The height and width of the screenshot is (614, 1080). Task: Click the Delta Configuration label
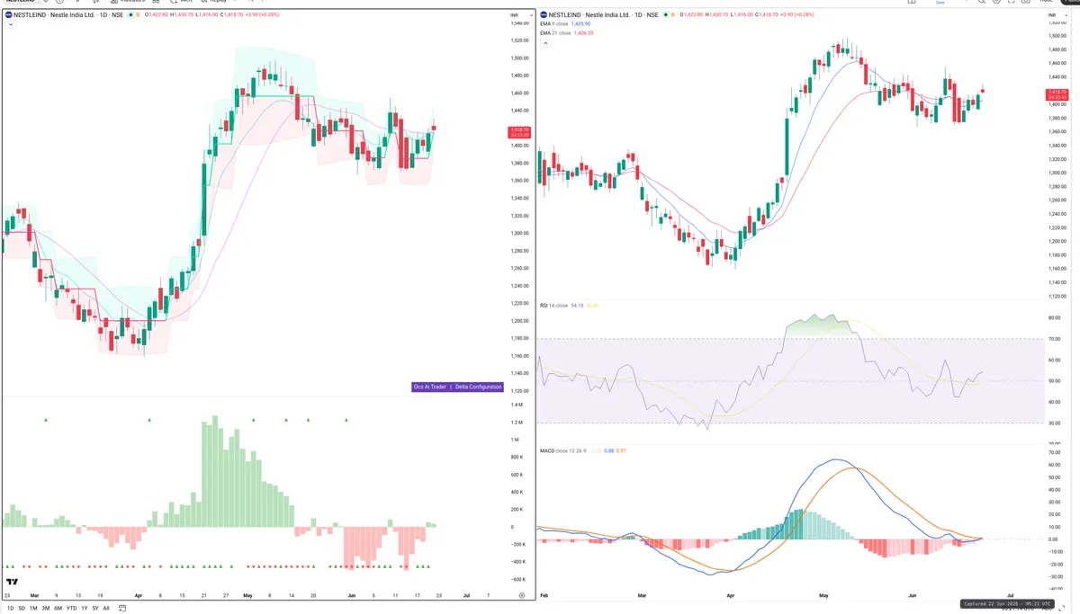(x=478, y=387)
